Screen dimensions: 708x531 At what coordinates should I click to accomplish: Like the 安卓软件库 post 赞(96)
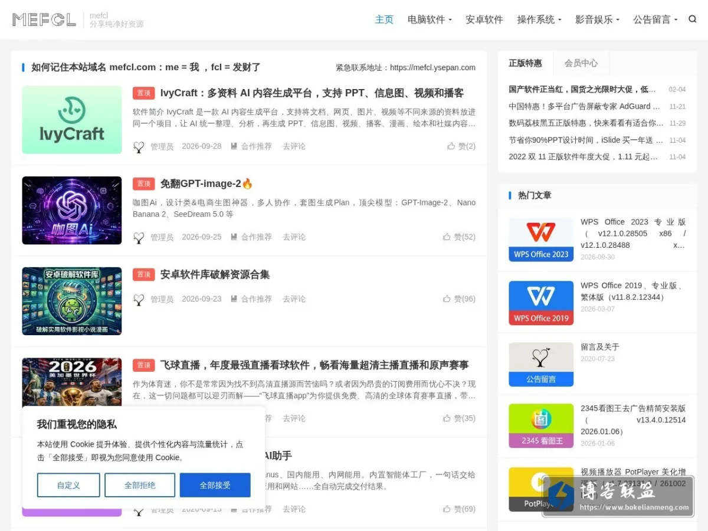click(x=459, y=299)
